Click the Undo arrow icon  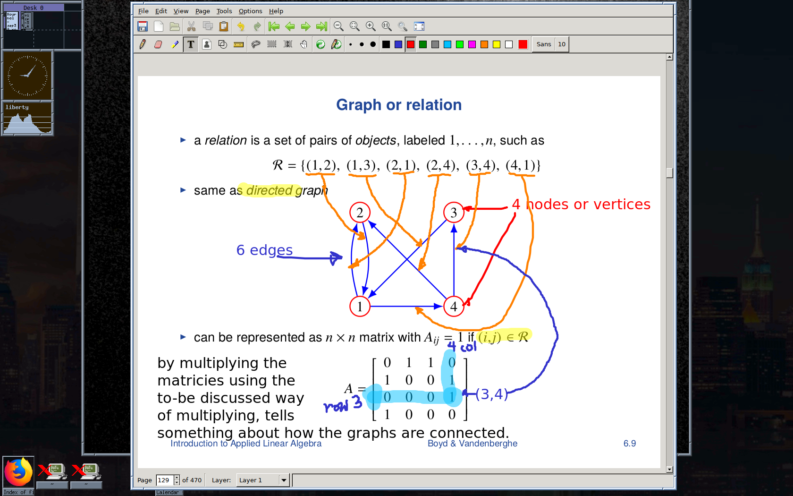click(241, 26)
